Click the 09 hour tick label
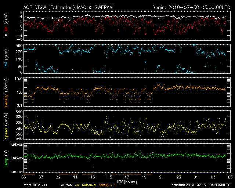Screen dimensions: 235x188 (x=58, y=177)
